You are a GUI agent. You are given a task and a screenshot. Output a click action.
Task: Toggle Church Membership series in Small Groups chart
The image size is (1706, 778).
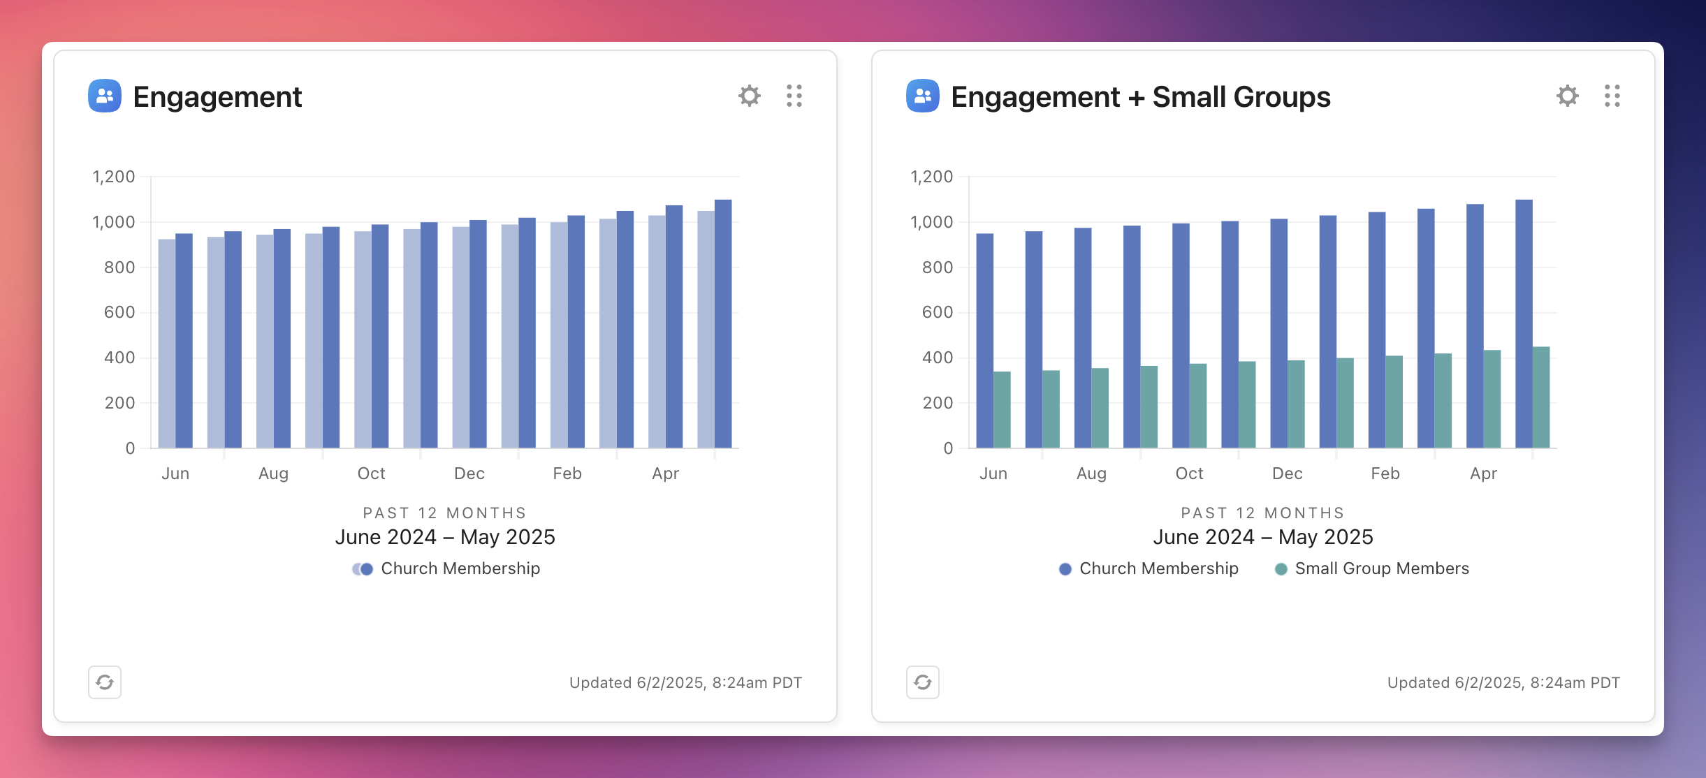(1158, 568)
